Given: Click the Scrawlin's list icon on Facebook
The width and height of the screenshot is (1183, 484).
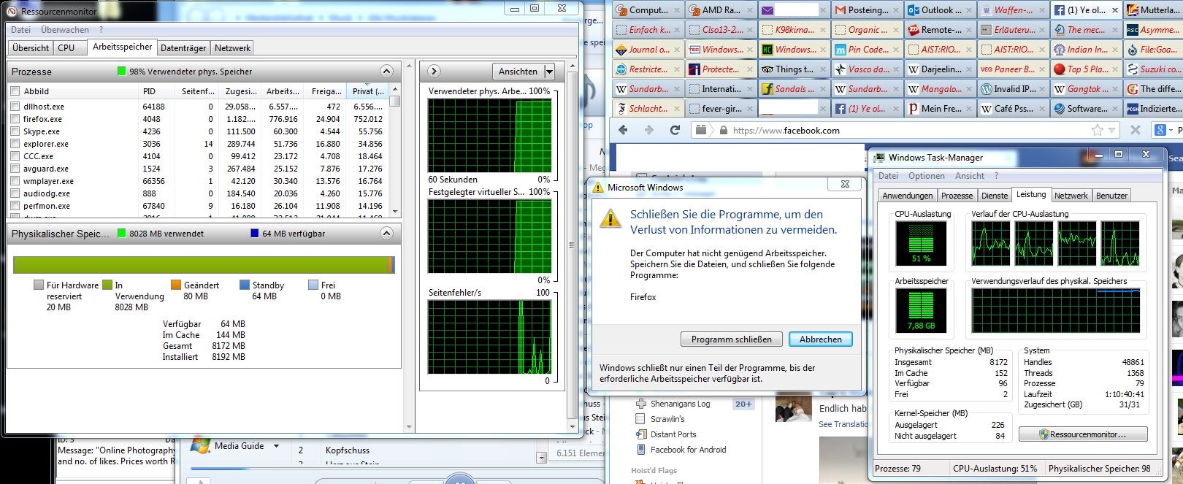Looking at the screenshot, I should [641, 419].
